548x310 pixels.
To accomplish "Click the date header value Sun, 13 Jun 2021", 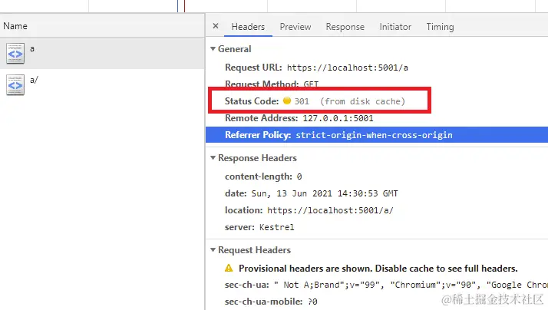I will (325, 193).
